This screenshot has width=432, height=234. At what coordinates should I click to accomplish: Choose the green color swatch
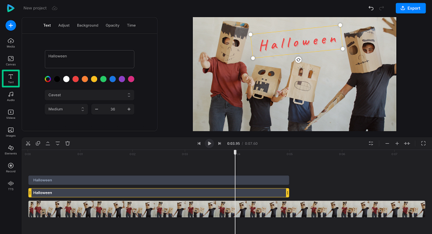103,79
